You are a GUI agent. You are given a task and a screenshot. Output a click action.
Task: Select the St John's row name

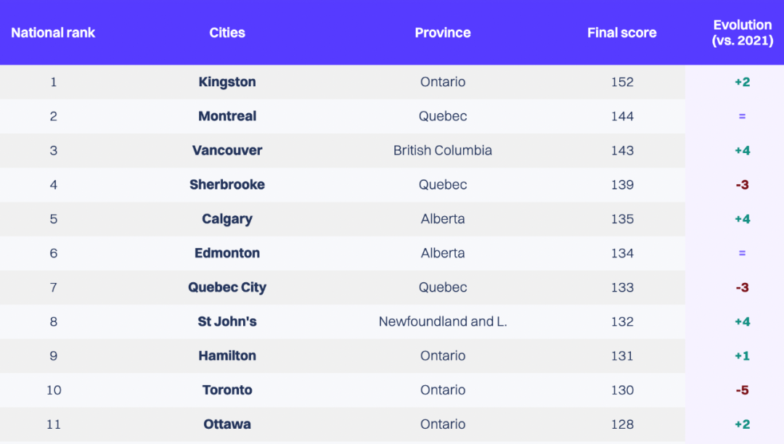click(x=227, y=321)
